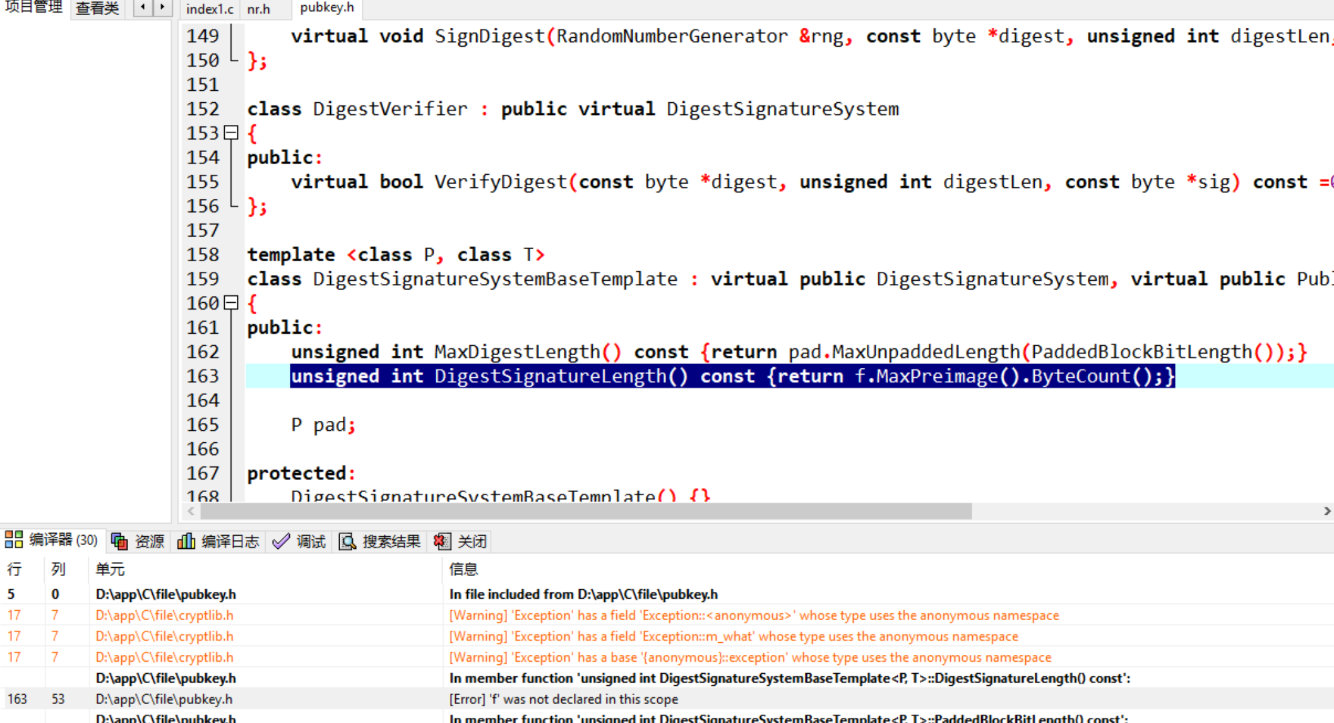This screenshot has height=723, width=1334.
Task: Switch to nr.h file tab
Action: [258, 9]
